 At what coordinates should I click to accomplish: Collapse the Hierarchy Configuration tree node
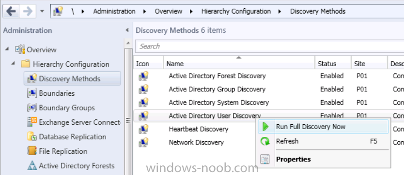[13, 63]
